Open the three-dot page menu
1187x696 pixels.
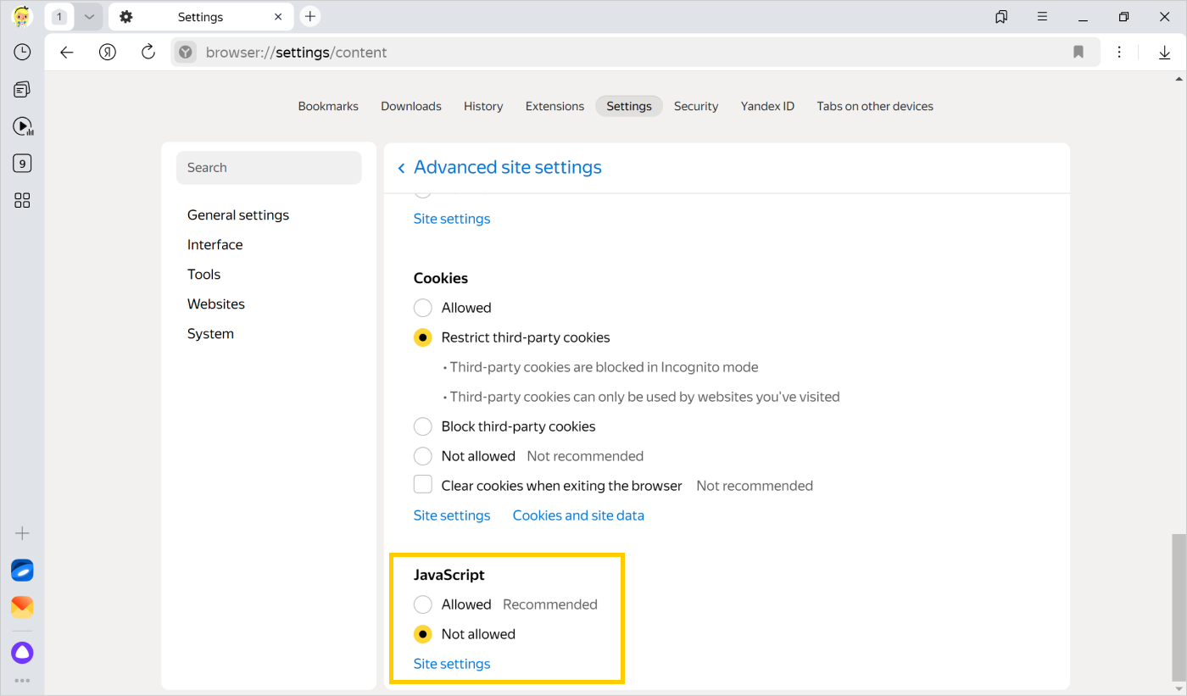pyautogui.click(x=1119, y=52)
